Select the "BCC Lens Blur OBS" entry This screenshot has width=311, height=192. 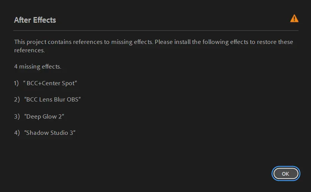click(53, 100)
